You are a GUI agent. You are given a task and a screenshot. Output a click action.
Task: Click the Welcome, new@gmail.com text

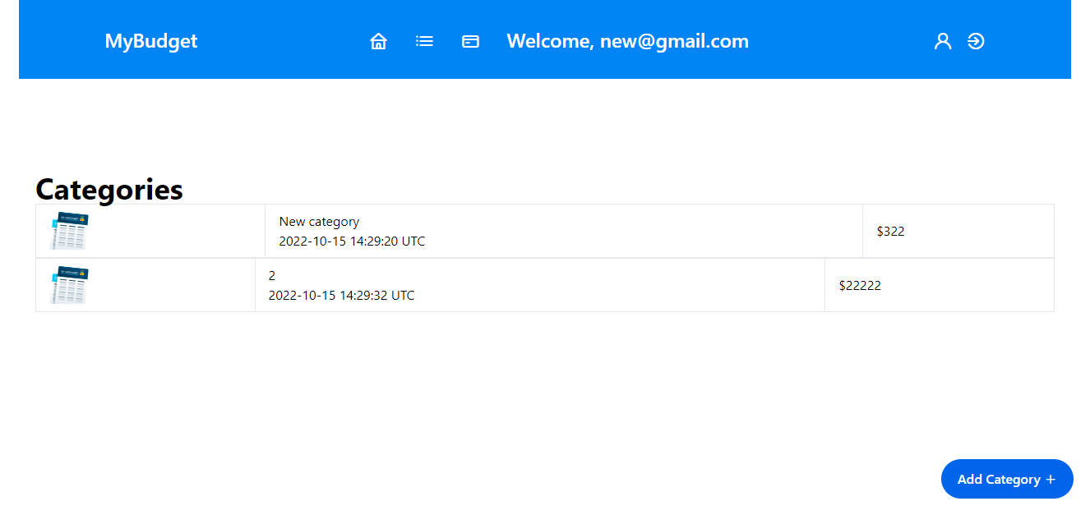(628, 40)
